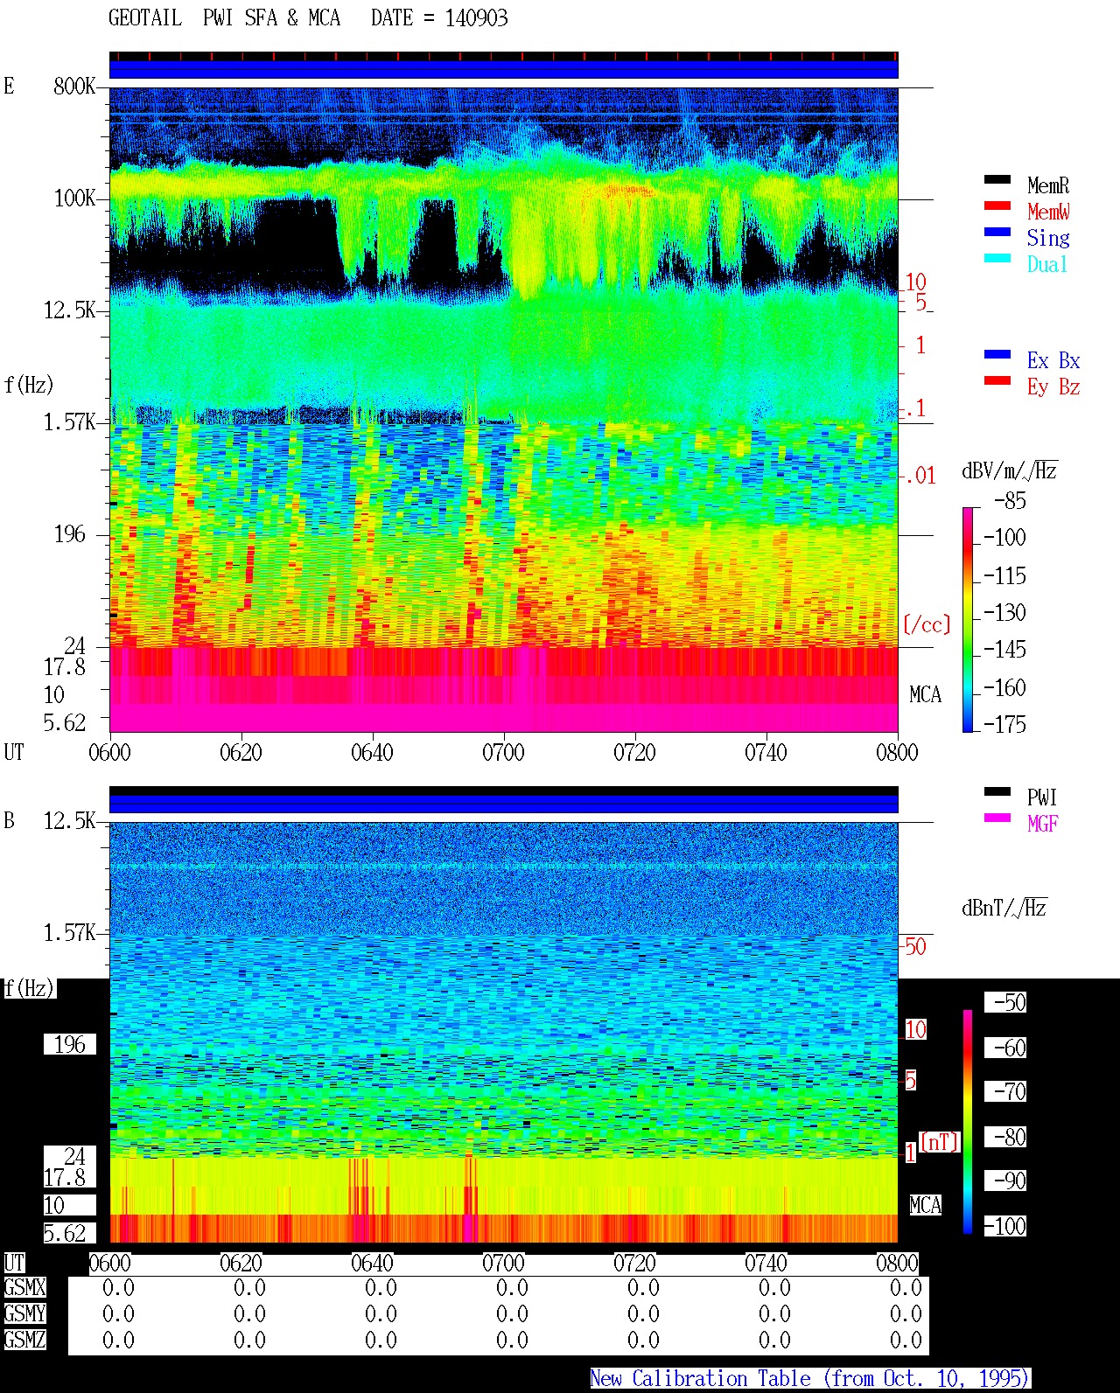Screen dimensions: 1120x1393
Task: Click the f(Hz) axis label of B panel
Action: coord(29,989)
